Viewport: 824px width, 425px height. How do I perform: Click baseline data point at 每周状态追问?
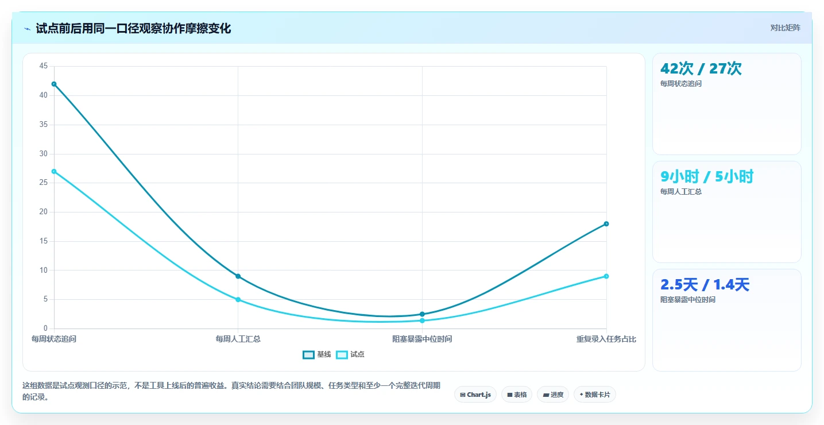54,84
